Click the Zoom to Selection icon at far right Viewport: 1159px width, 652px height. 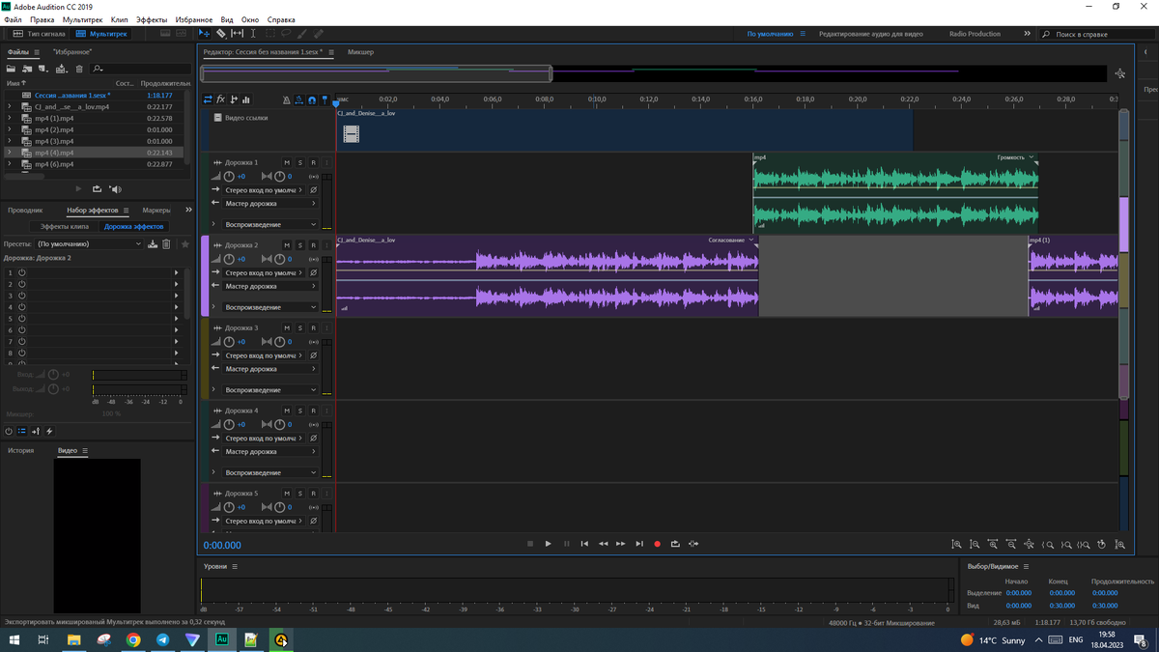click(1120, 545)
